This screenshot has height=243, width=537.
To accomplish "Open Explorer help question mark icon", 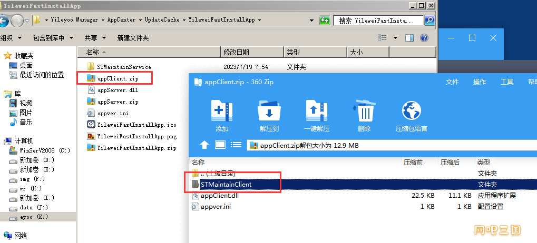I will coord(424,38).
